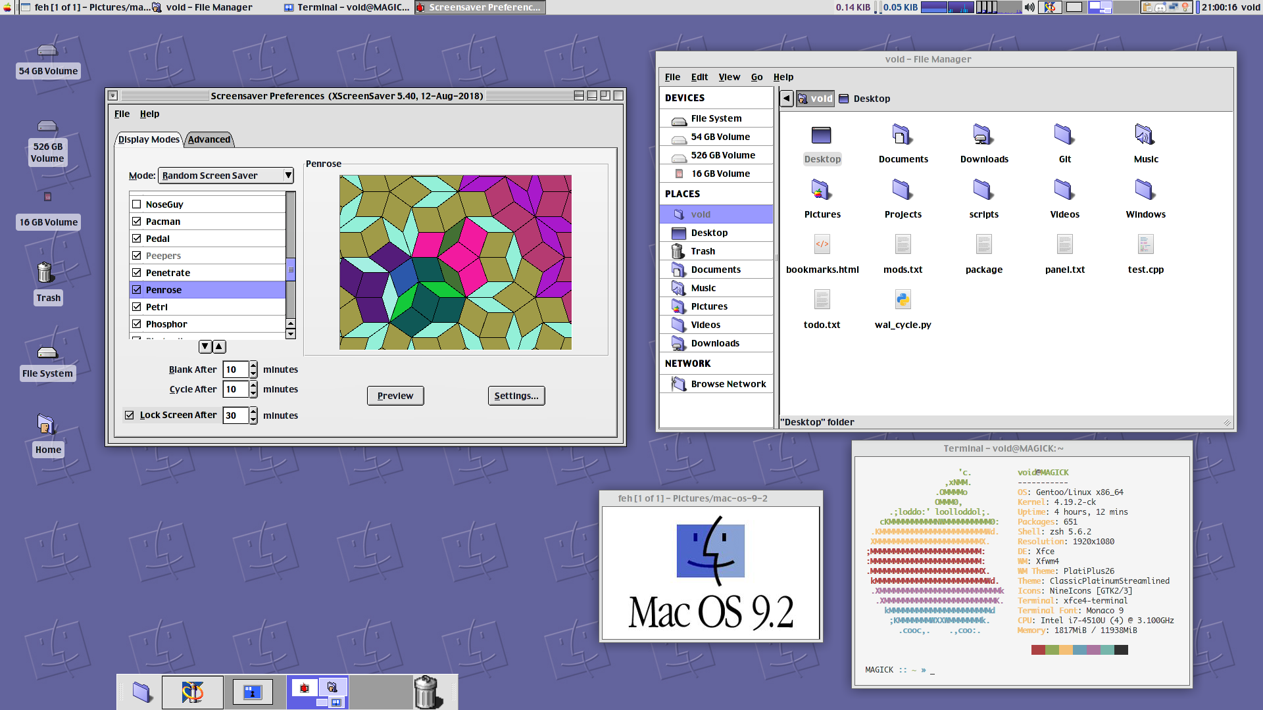Open Settings for the Penrose screensaver

tap(516, 395)
